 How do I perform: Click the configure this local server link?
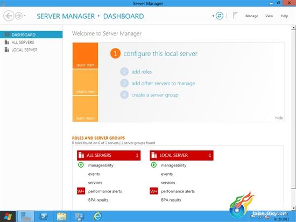[160, 54]
